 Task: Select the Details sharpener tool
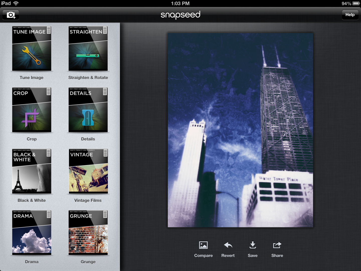coord(88,110)
